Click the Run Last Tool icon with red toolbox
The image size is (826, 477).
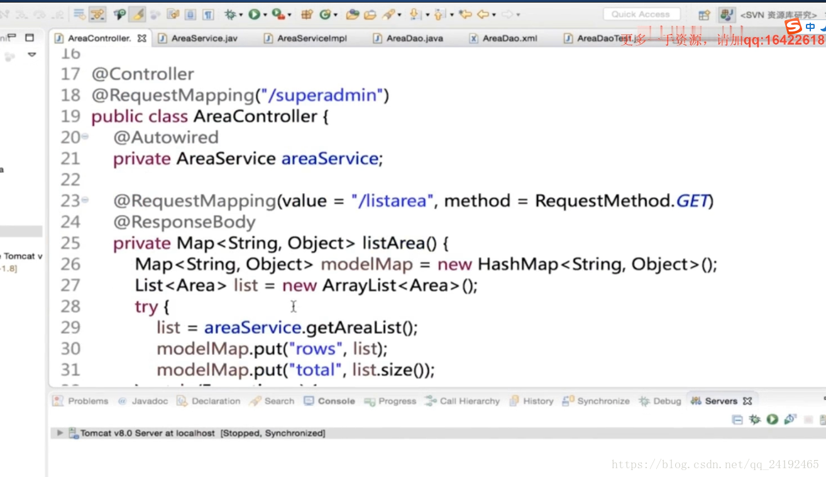click(277, 14)
